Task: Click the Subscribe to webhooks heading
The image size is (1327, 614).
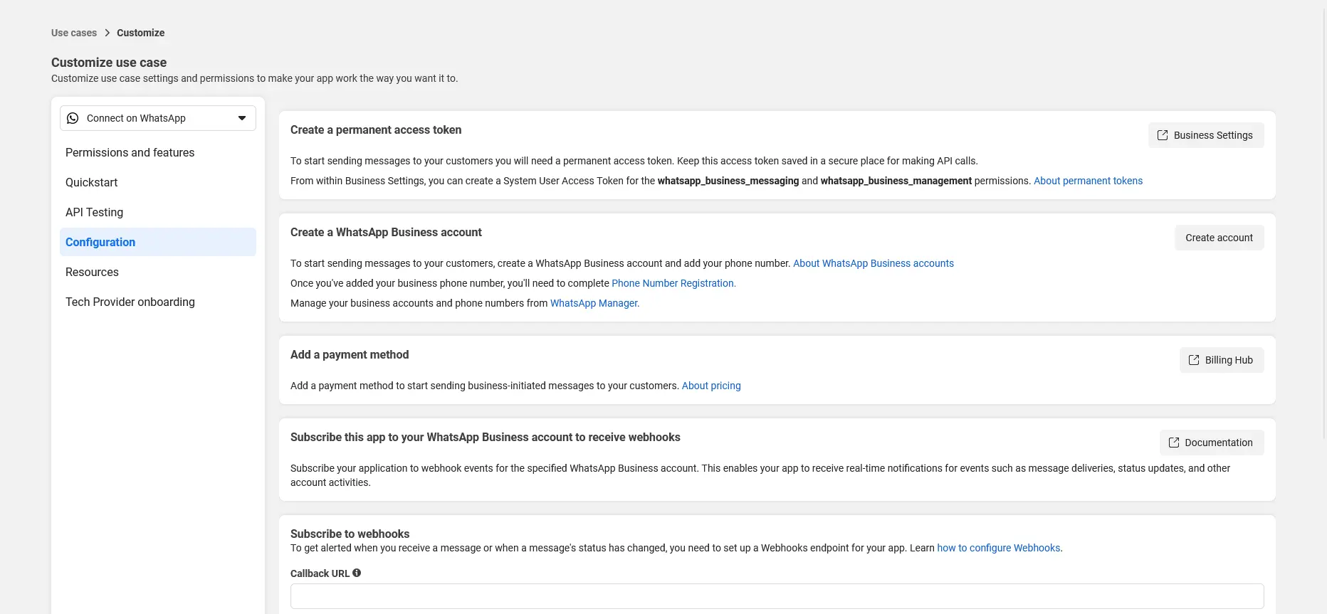Action: pyautogui.click(x=350, y=534)
